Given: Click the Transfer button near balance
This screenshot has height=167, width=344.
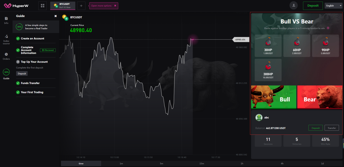Looking at the screenshot, I should (332, 128).
